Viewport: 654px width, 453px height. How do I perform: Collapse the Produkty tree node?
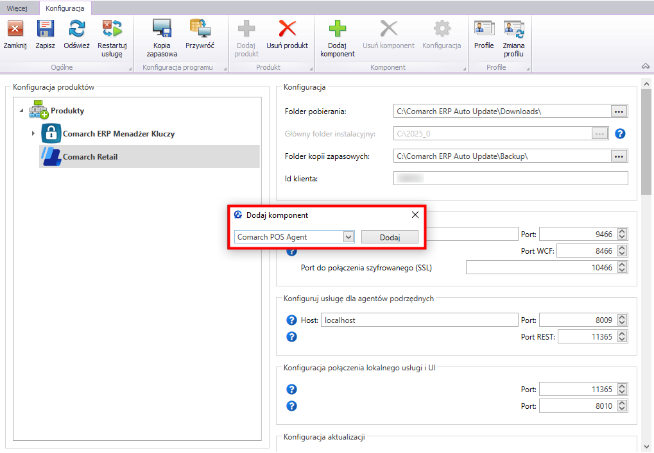21,111
